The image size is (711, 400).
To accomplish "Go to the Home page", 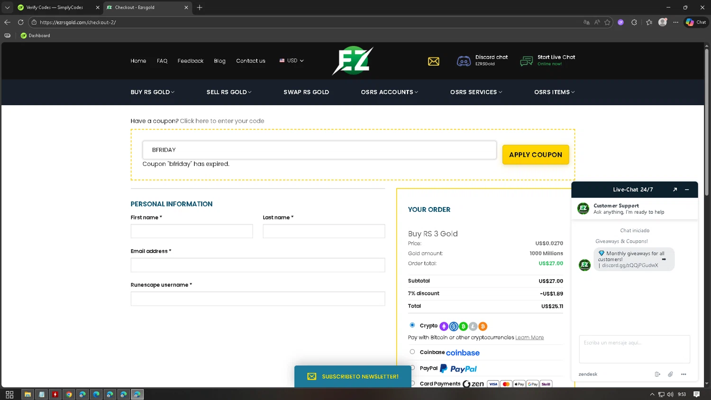I will (x=138, y=61).
